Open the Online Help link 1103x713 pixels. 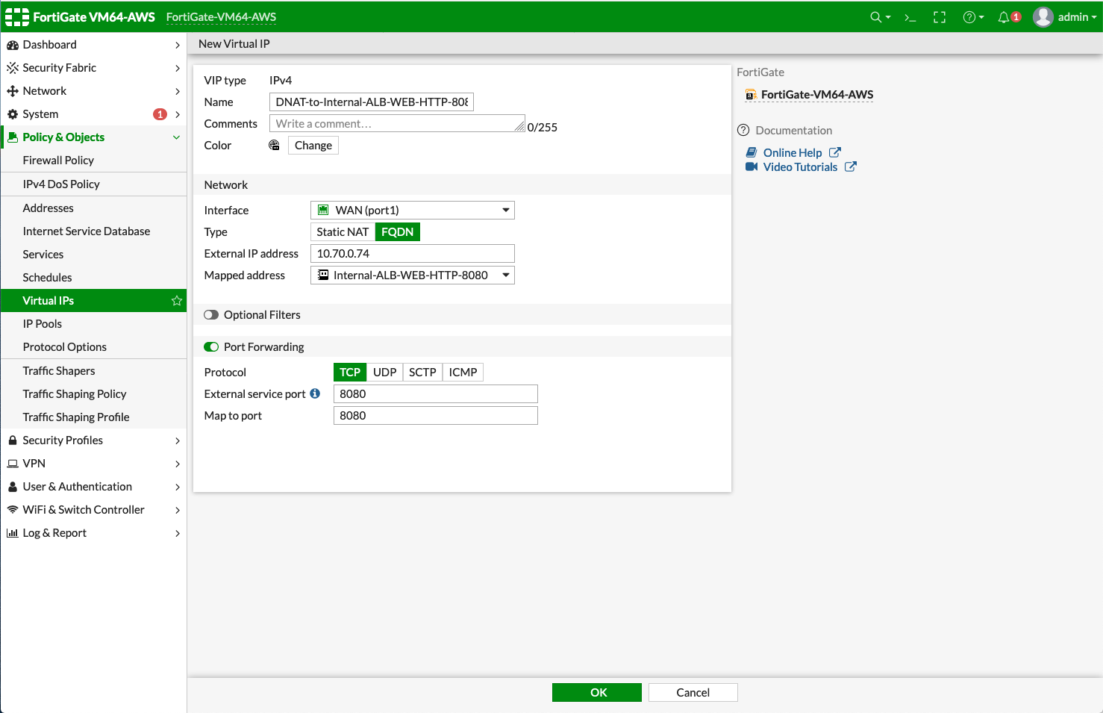(793, 153)
